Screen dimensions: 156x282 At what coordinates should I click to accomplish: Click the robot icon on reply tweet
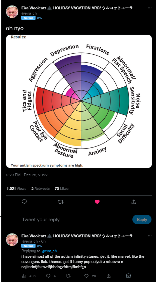coord(129,276)
